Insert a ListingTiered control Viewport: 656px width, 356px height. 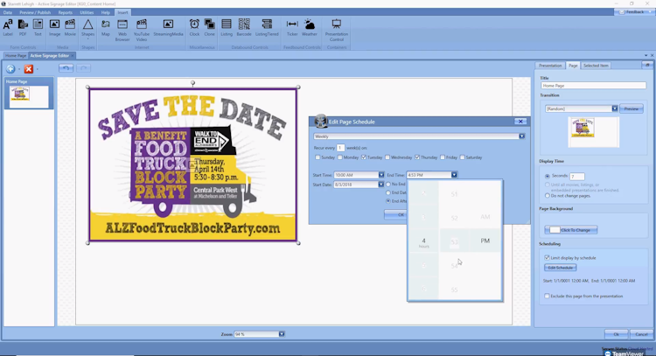click(267, 28)
